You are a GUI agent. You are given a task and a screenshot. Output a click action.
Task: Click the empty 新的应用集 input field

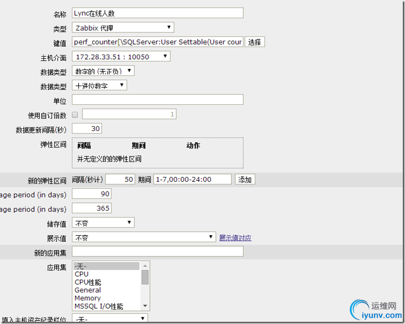click(x=157, y=252)
